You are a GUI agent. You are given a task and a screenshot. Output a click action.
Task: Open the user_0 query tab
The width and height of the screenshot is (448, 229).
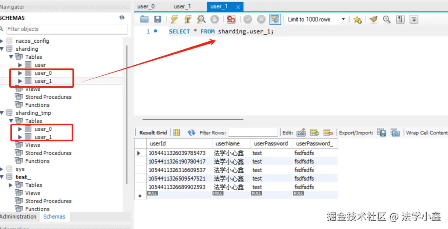click(x=146, y=6)
